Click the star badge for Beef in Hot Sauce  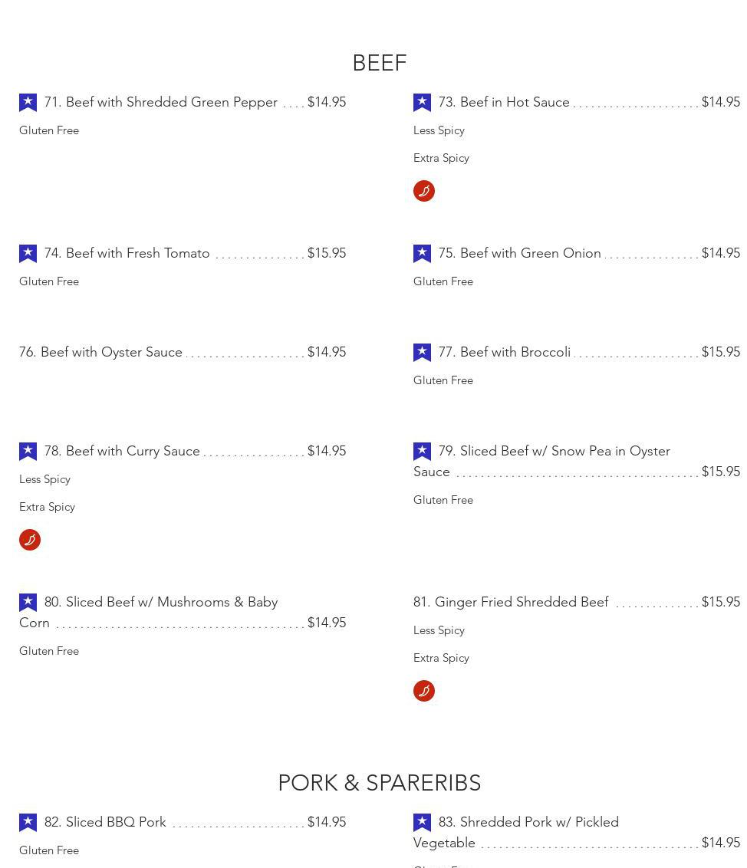(422, 103)
